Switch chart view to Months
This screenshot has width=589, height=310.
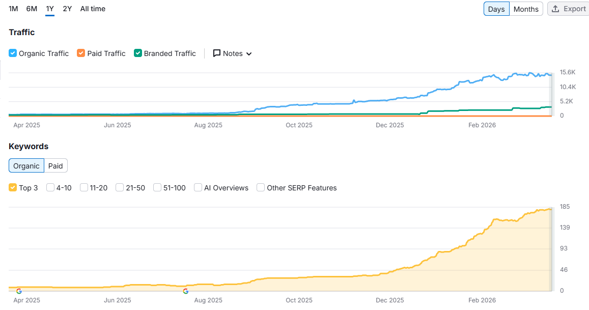(526, 9)
